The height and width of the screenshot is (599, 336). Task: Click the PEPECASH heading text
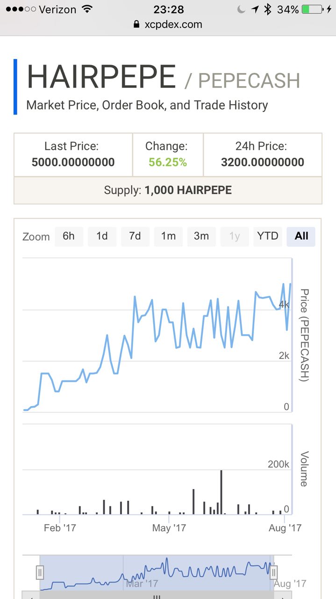[249, 80]
